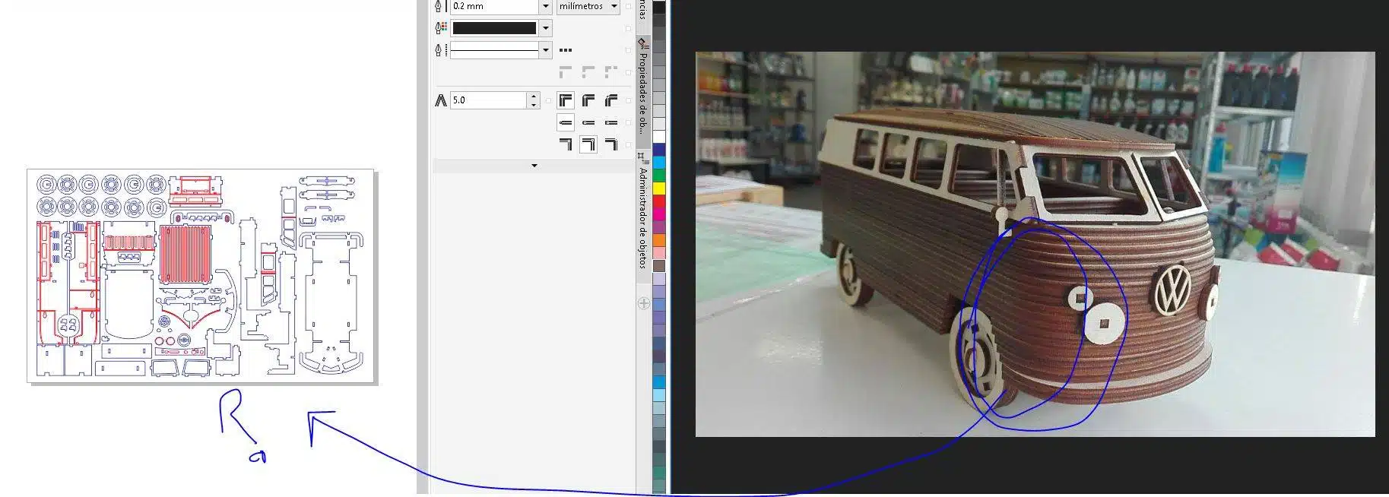Click the 0.2 mm outline width field
This screenshot has height=497, width=1389.
[x=495, y=7]
